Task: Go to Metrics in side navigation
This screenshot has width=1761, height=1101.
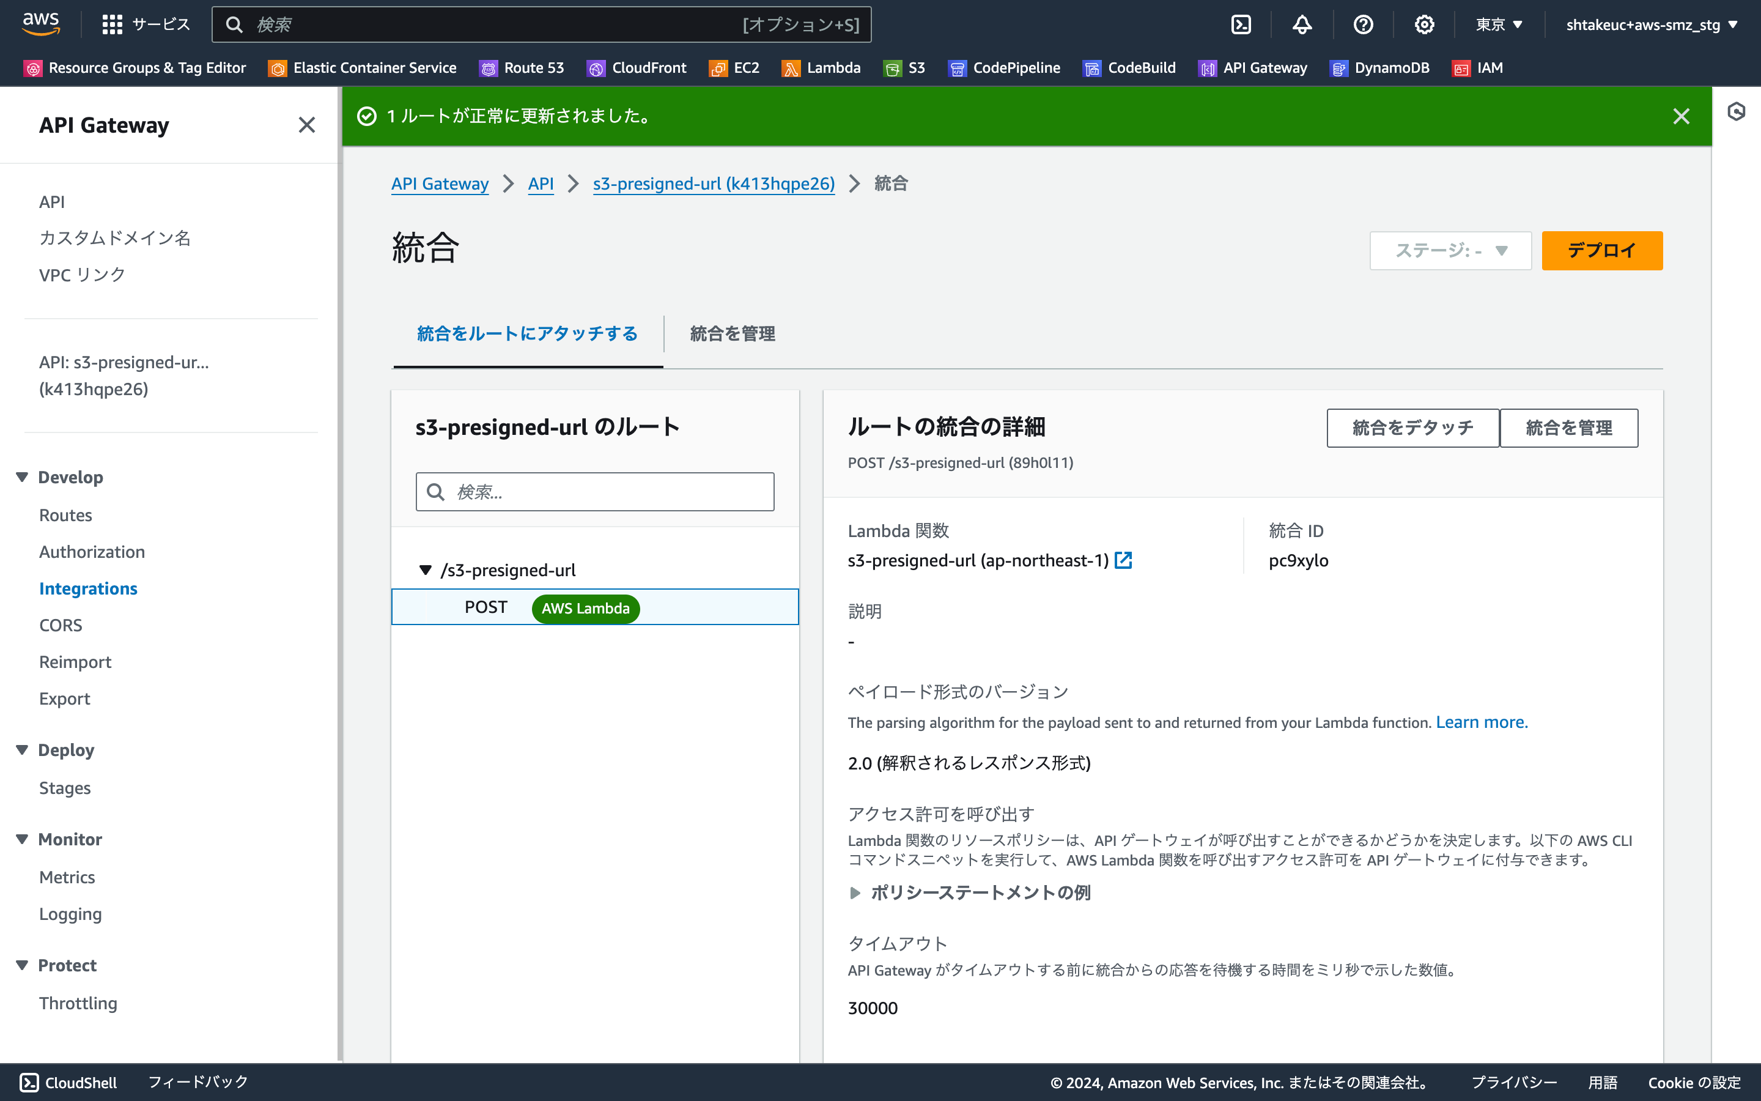Action: (67, 877)
